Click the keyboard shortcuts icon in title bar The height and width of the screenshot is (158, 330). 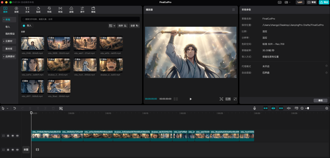click(280, 2)
